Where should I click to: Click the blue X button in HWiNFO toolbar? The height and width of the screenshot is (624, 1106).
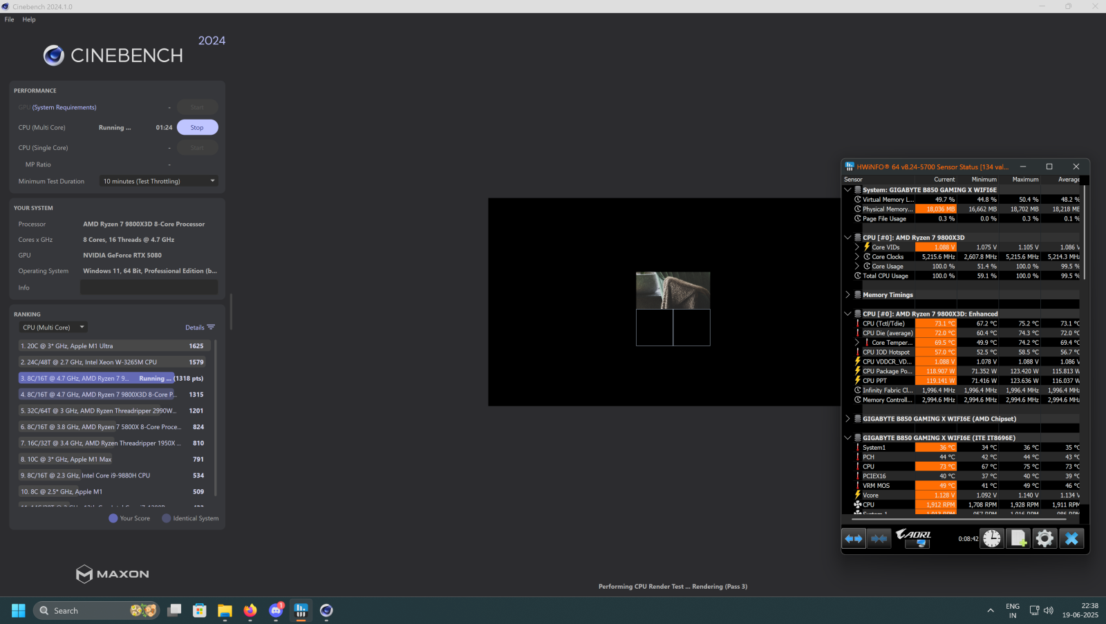(x=1071, y=538)
